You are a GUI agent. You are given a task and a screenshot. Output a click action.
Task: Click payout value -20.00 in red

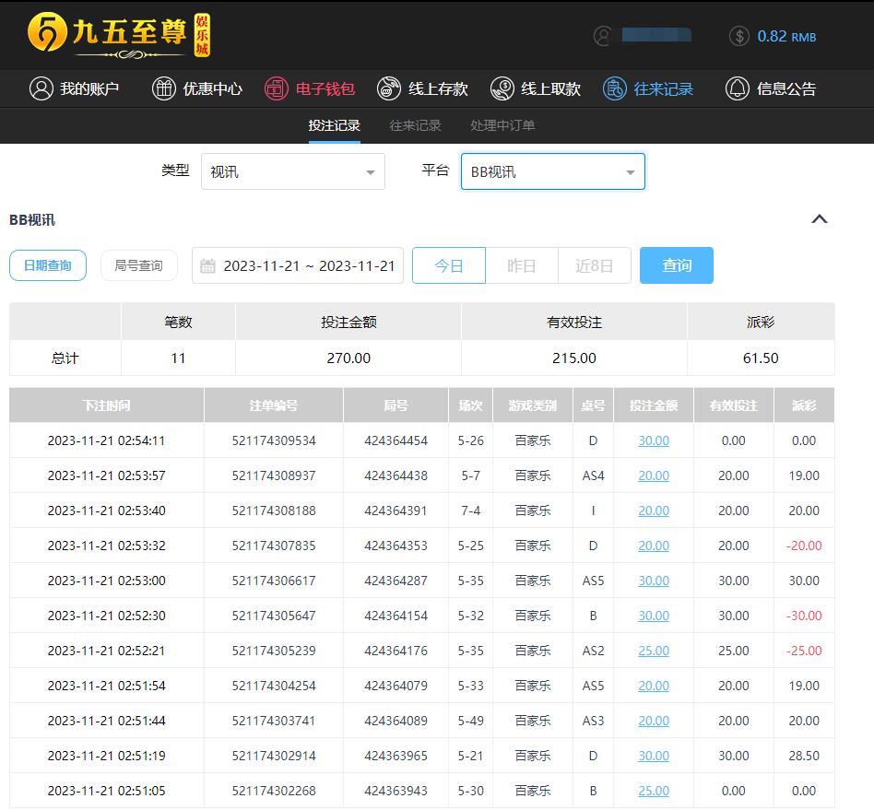point(804,546)
